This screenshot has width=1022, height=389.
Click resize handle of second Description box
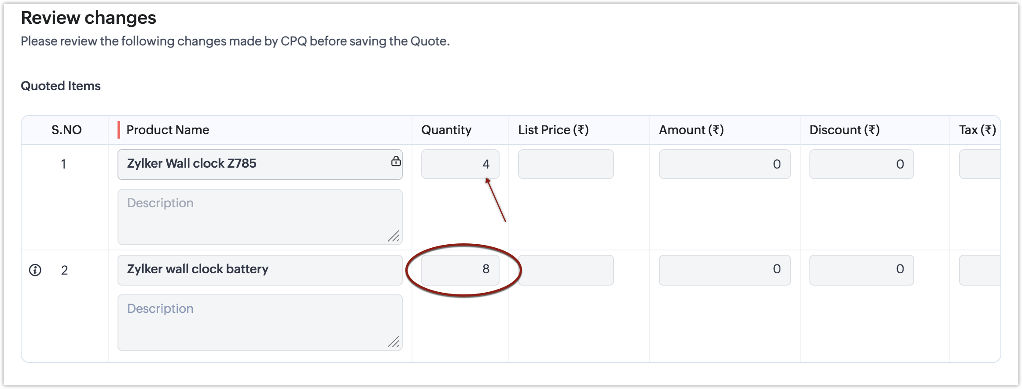pyautogui.click(x=393, y=342)
